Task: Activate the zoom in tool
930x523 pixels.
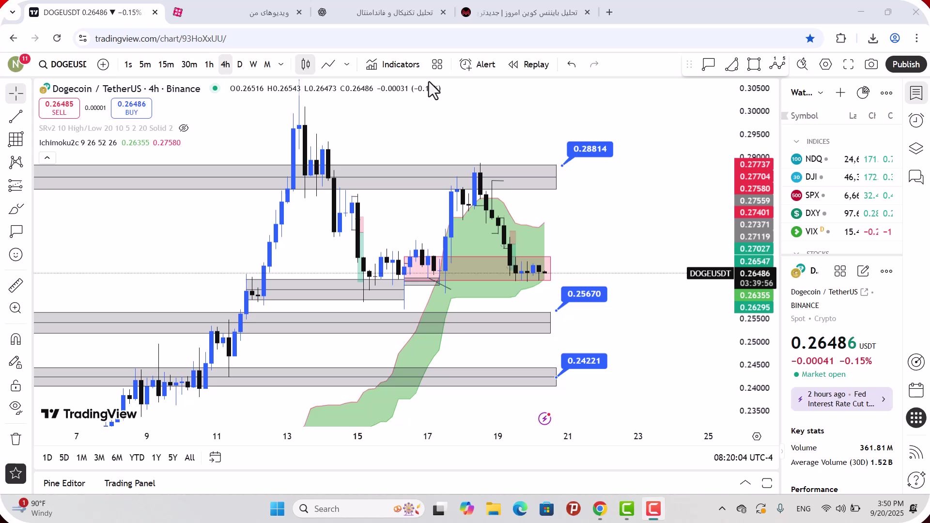Action: pos(16,308)
